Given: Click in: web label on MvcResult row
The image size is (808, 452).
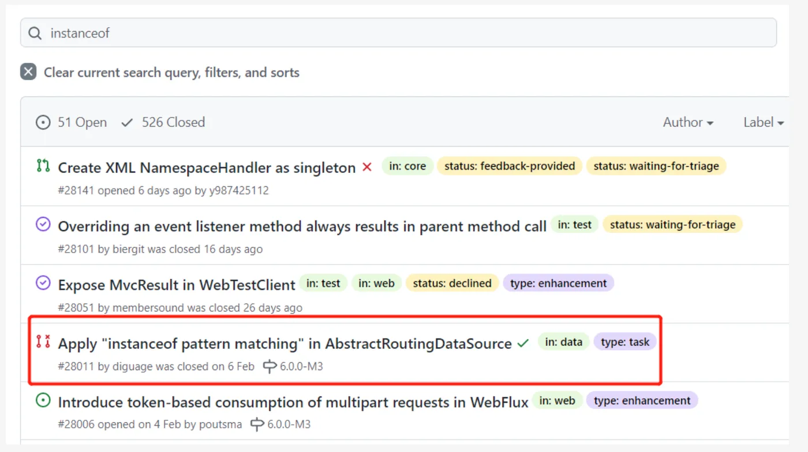Looking at the screenshot, I should pyautogui.click(x=376, y=283).
